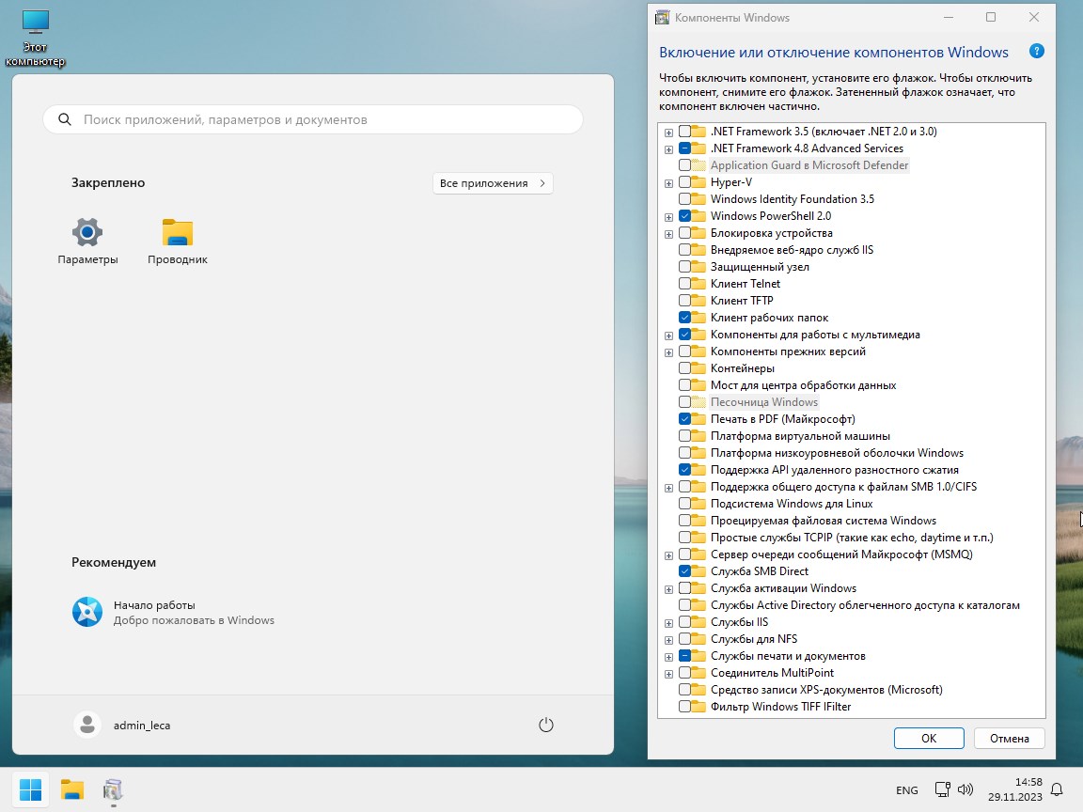This screenshot has height=812, width=1083.
Task: Select Windows Identity Foundation 3.5 text
Action: [x=793, y=199]
